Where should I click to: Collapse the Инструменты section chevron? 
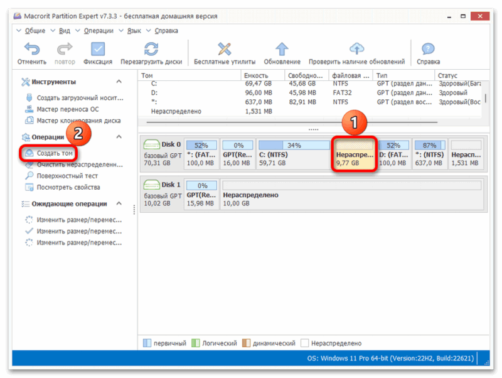[119, 82]
